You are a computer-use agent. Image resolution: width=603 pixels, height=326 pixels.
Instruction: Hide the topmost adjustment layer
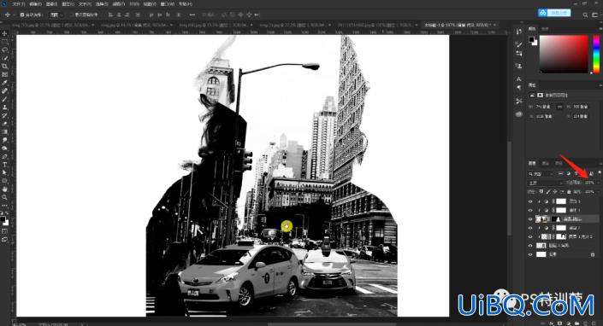coord(530,201)
